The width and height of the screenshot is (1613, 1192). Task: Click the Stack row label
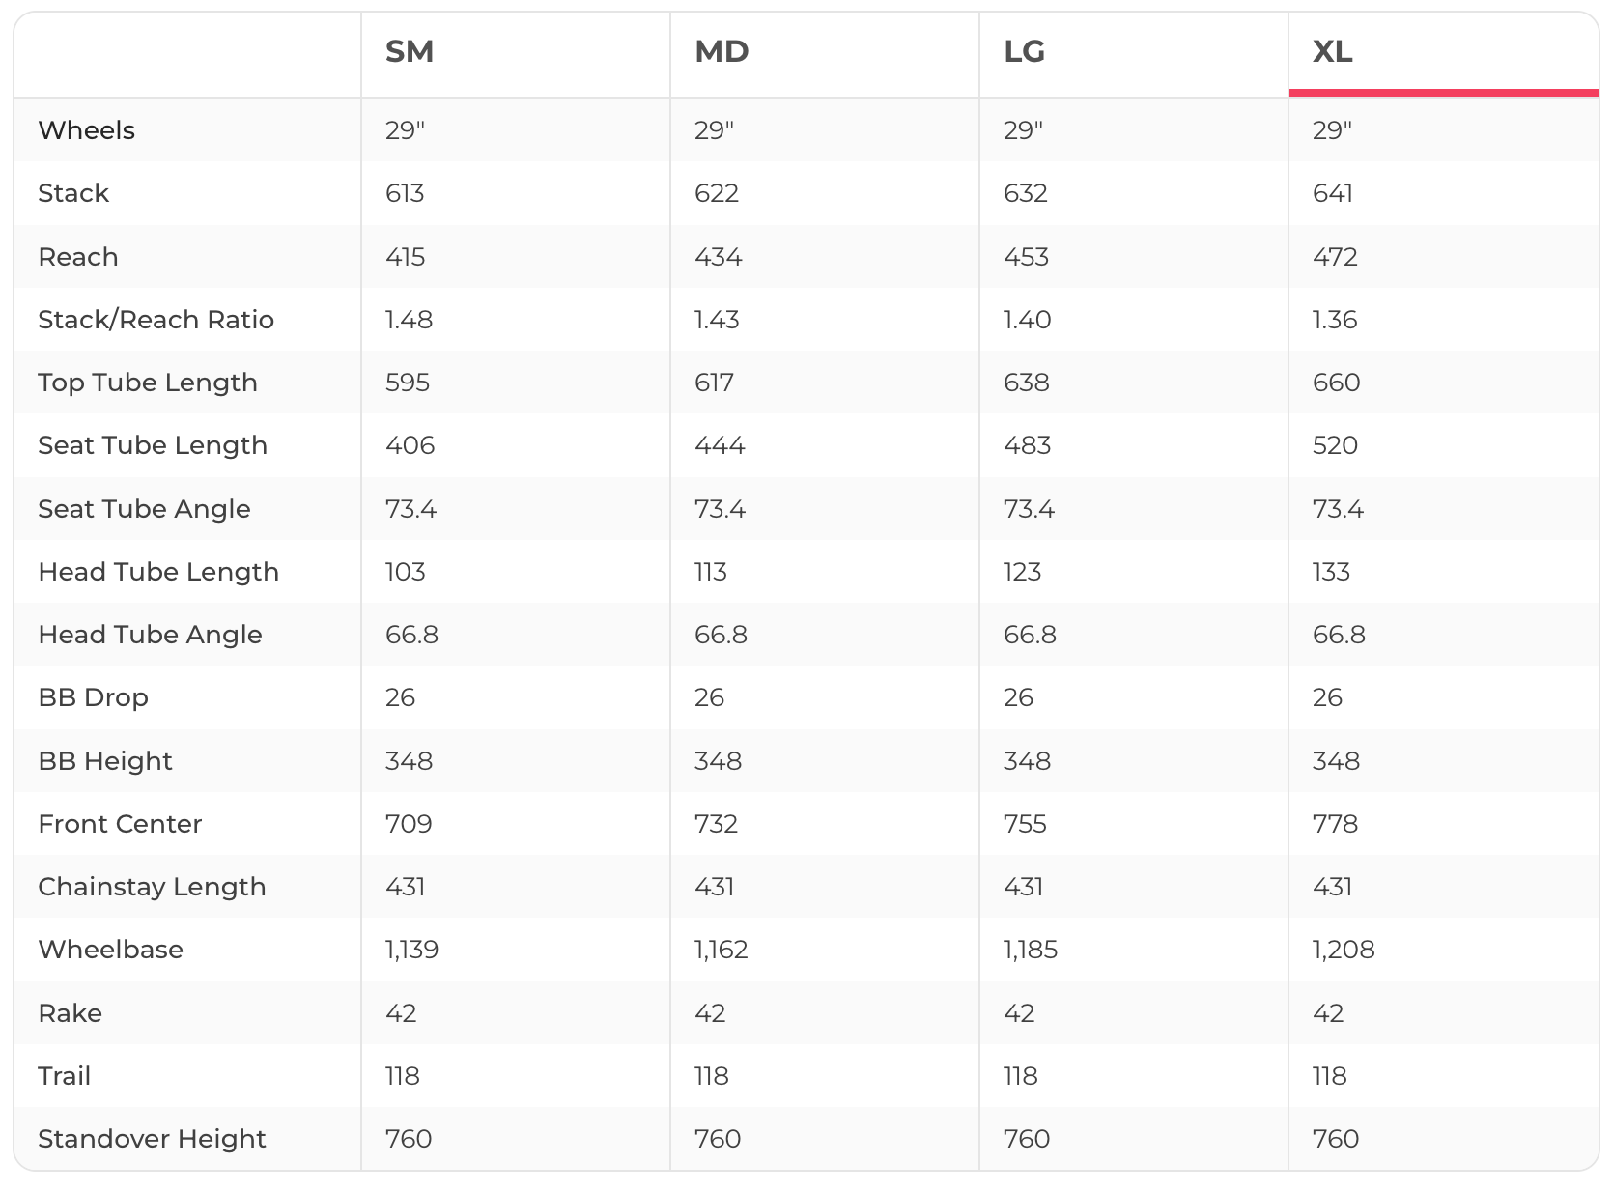[73, 193]
